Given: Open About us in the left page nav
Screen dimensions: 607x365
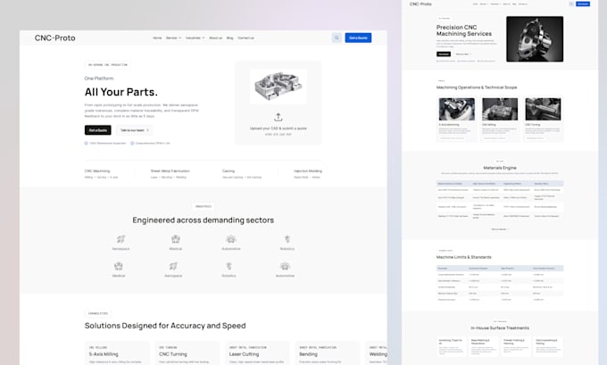Looking at the screenshot, I should pyautogui.click(x=216, y=38).
